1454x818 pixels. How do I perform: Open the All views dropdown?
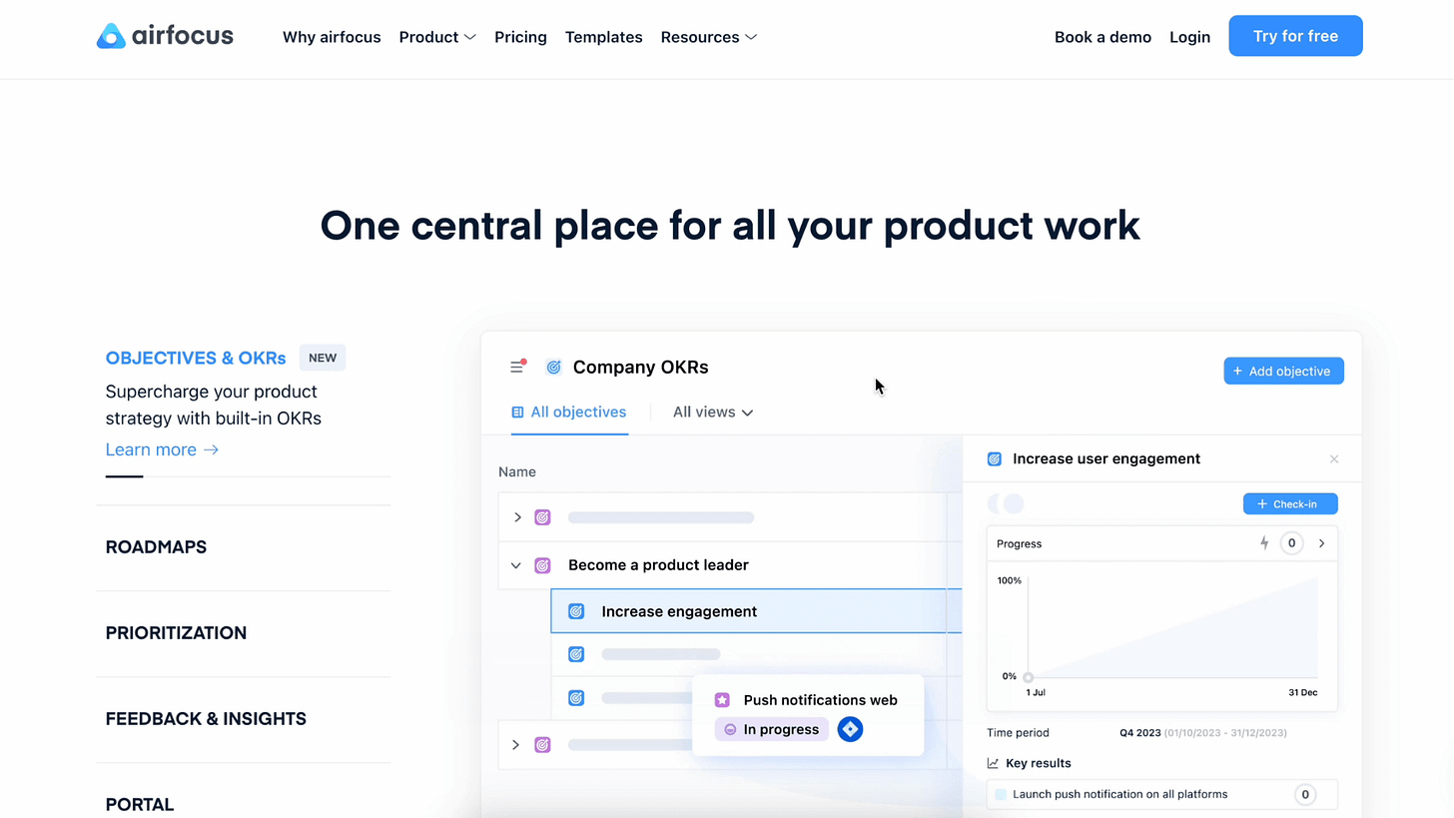click(713, 411)
